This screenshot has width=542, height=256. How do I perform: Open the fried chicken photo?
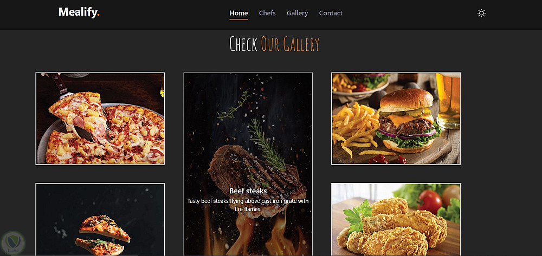click(x=396, y=219)
